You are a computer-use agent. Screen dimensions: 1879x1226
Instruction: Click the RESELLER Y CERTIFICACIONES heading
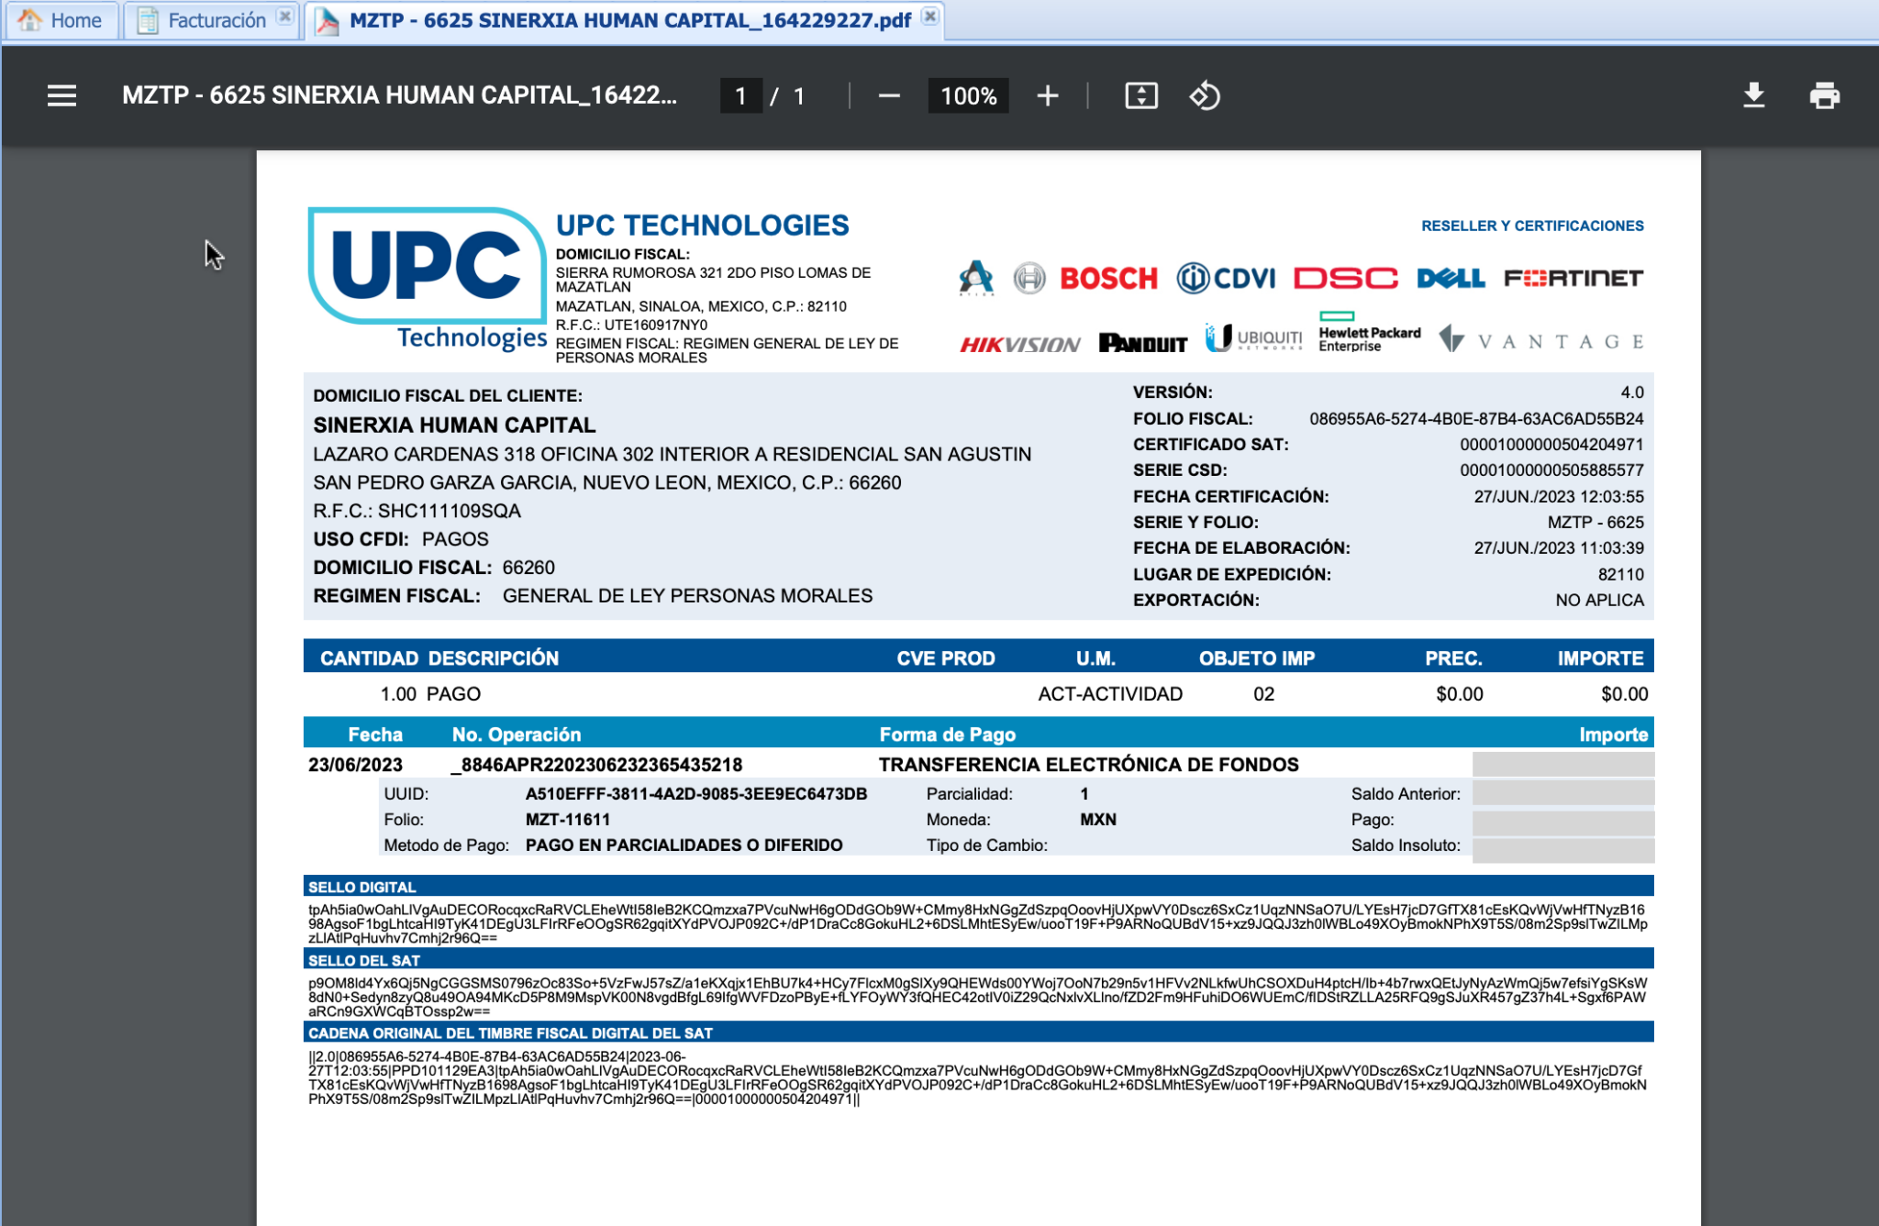click(1531, 226)
